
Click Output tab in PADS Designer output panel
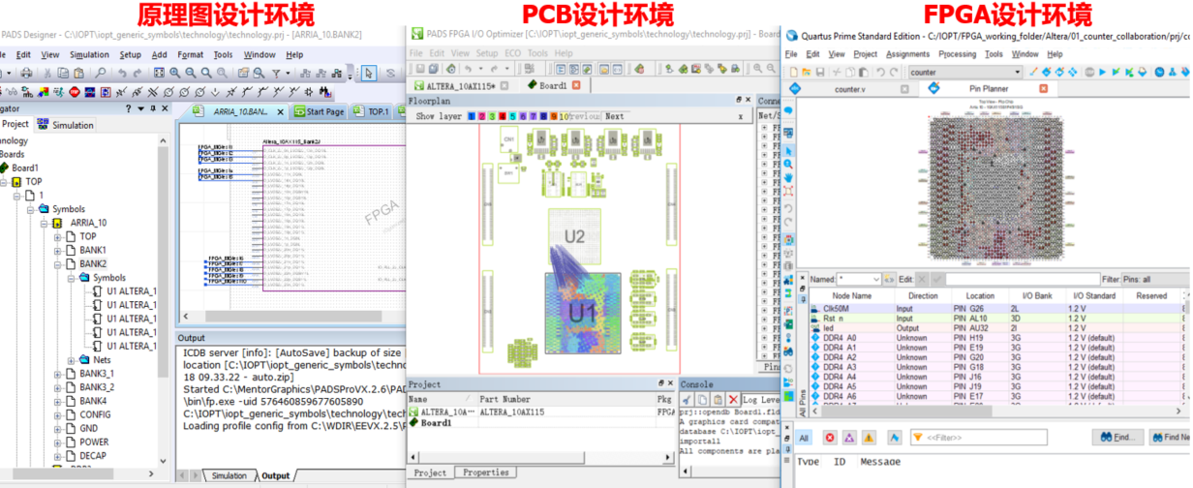pos(276,475)
